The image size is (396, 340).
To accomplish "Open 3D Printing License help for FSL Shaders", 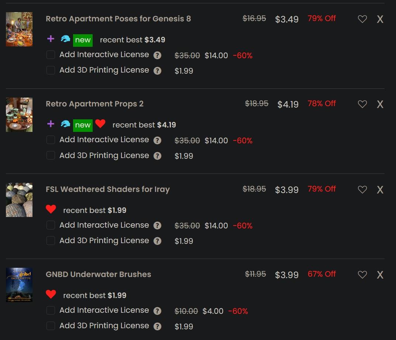I will click(157, 241).
